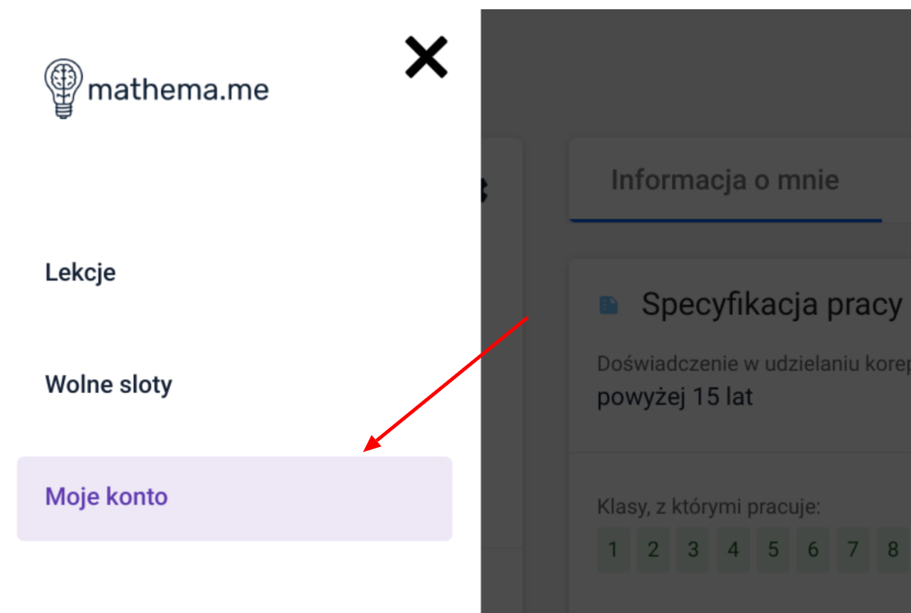Select class number 8 chip
The height and width of the screenshot is (613, 911).
coord(892,550)
